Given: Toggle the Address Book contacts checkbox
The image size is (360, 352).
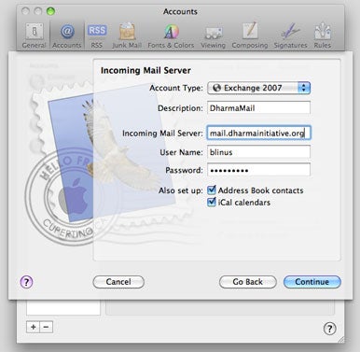Looking at the screenshot, I should tap(212, 190).
